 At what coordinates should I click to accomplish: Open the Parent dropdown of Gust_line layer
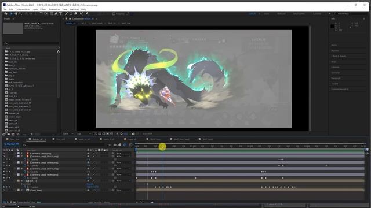tap(123, 190)
